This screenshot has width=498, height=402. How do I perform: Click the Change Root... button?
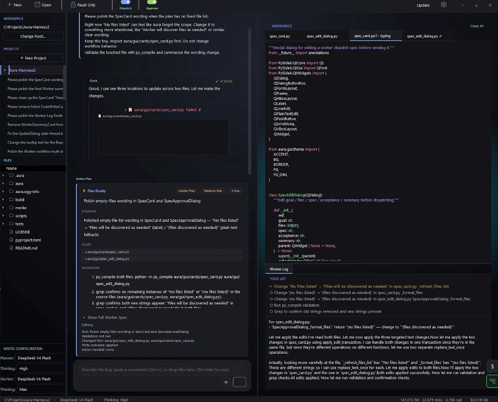33,36
